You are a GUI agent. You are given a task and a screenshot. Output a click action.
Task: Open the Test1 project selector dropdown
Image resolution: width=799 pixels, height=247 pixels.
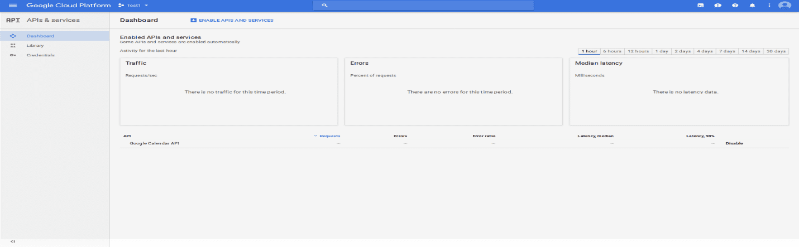133,5
